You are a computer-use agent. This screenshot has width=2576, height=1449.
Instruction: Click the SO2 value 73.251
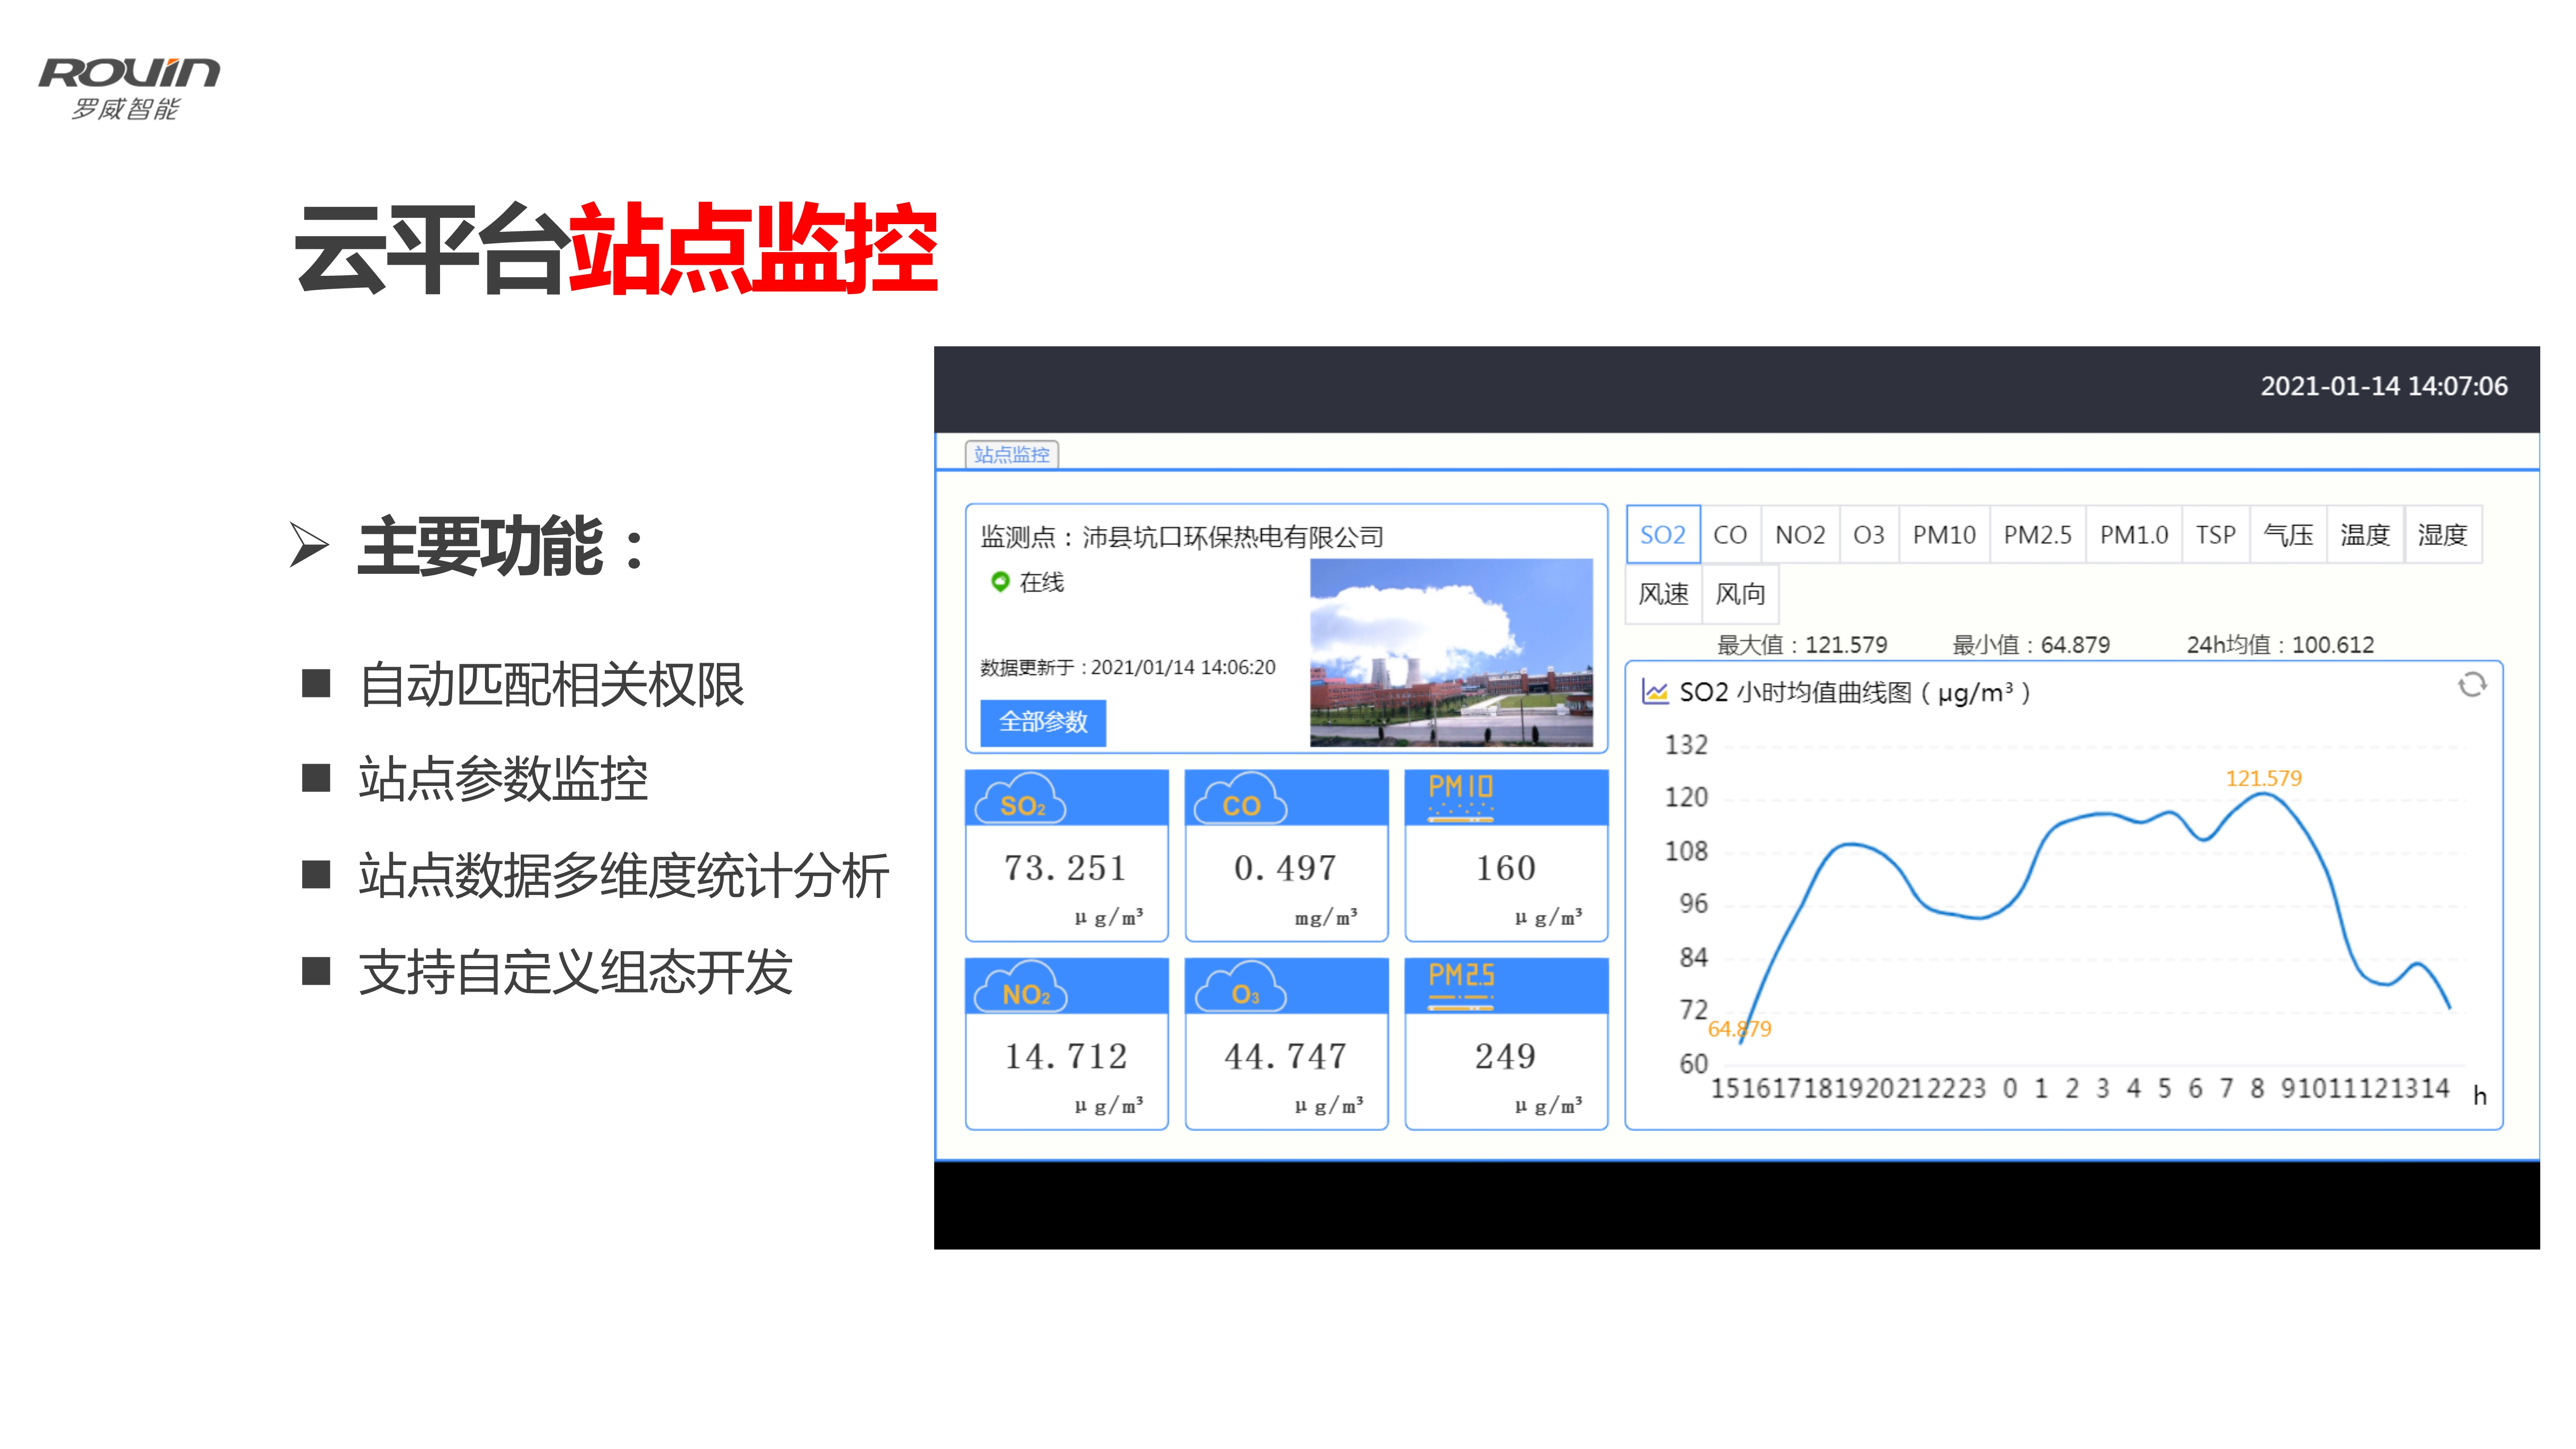pyautogui.click(x=1066, y=868)
